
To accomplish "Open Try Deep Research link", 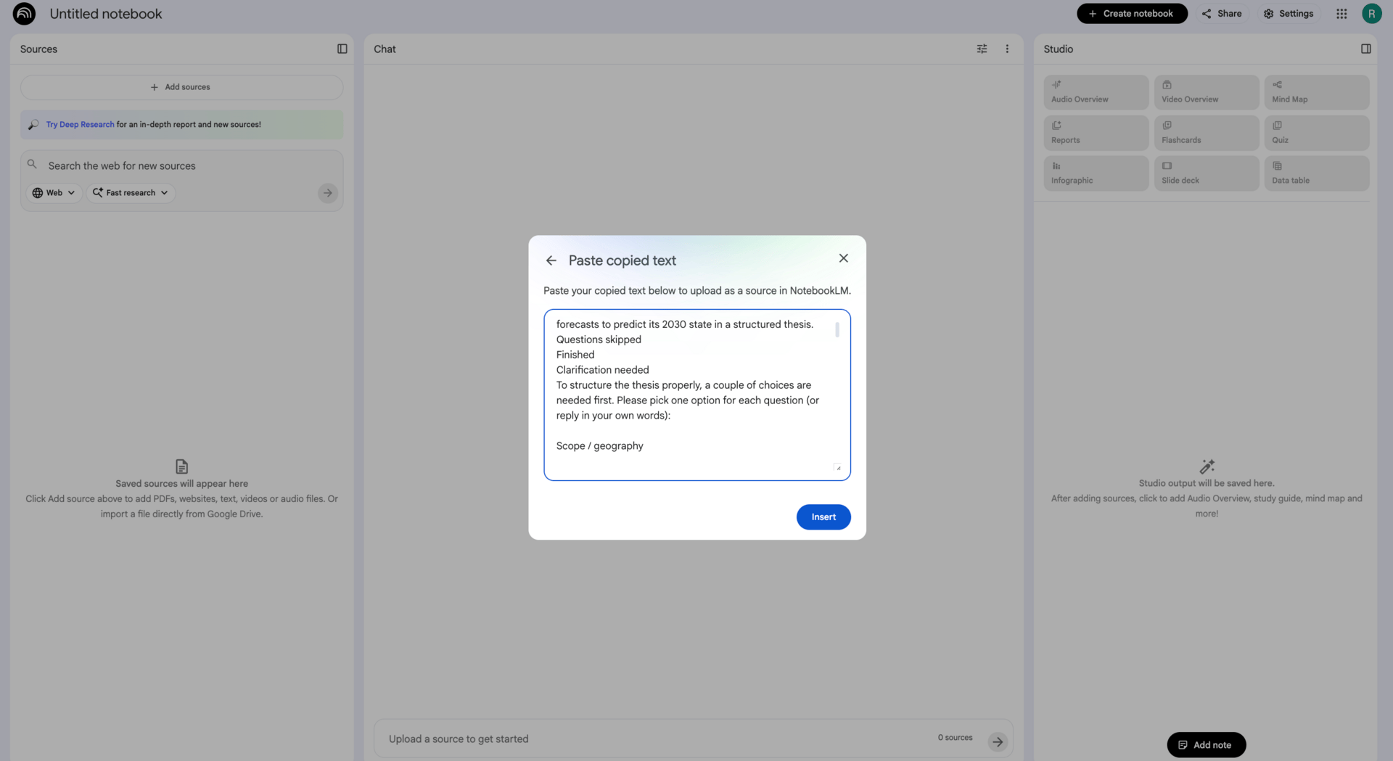I will pos(80,124).
